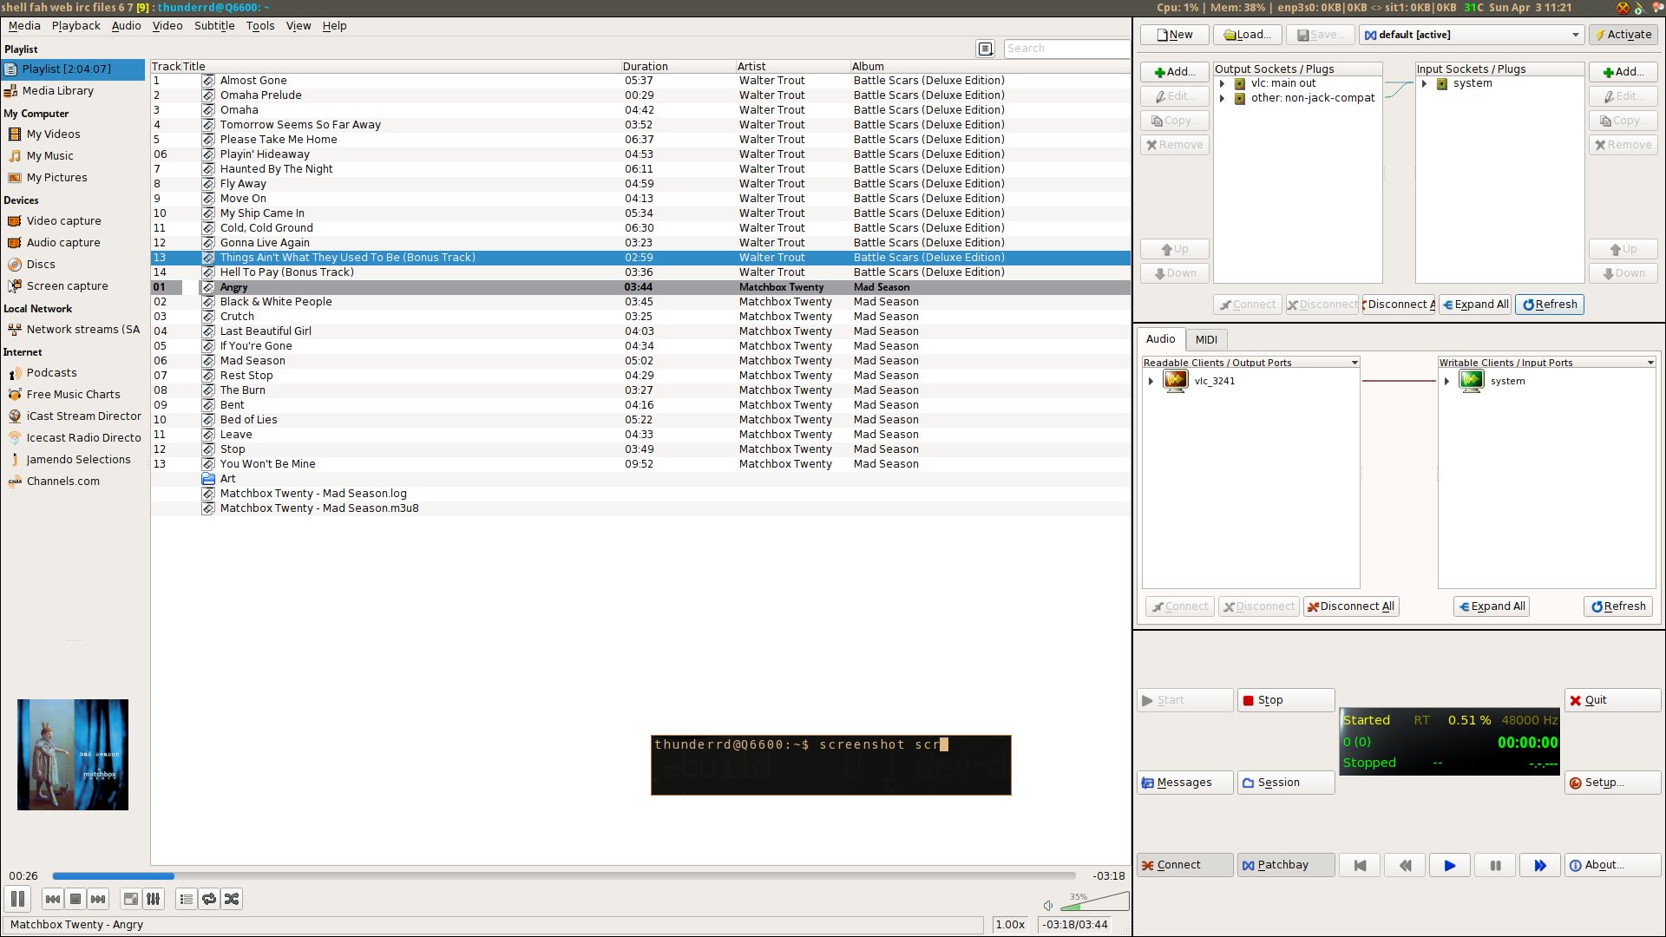Open Media Library in sidebar
Image resolution: width=1666 pixels, height=937 pixels.
pos(57,90)
